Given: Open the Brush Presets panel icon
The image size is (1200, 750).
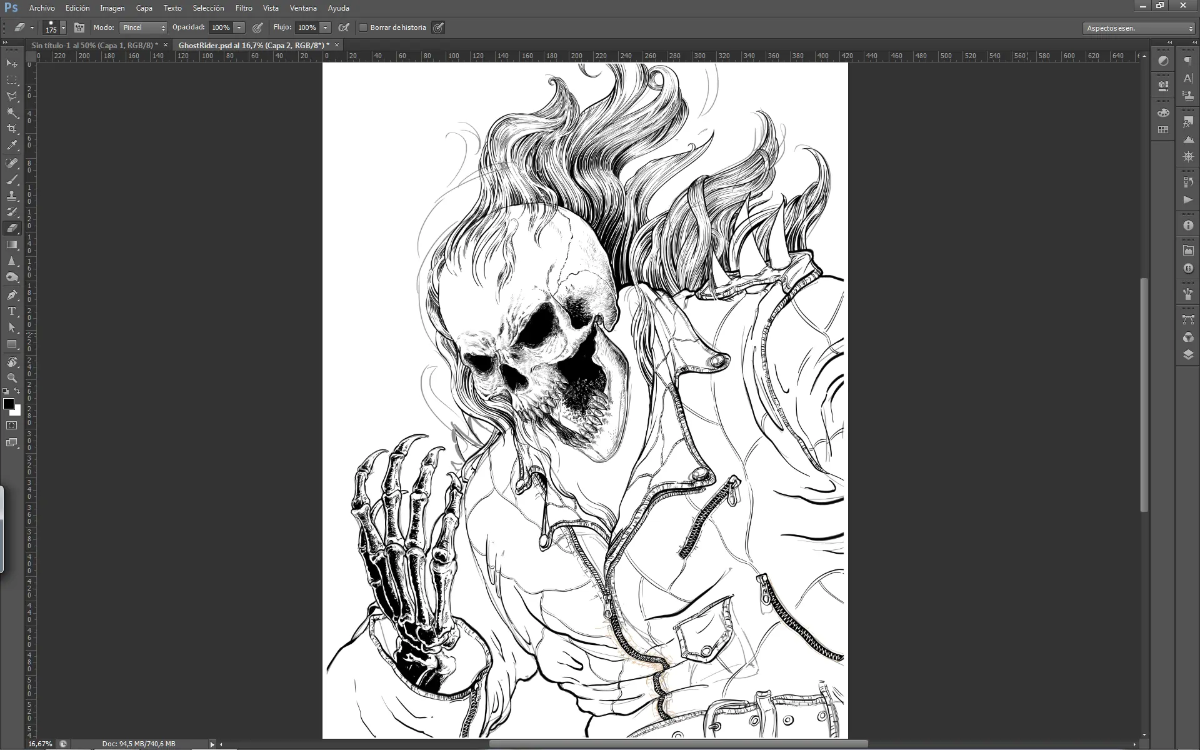Looking at the screenshot, I should (x=1188, y=294).
